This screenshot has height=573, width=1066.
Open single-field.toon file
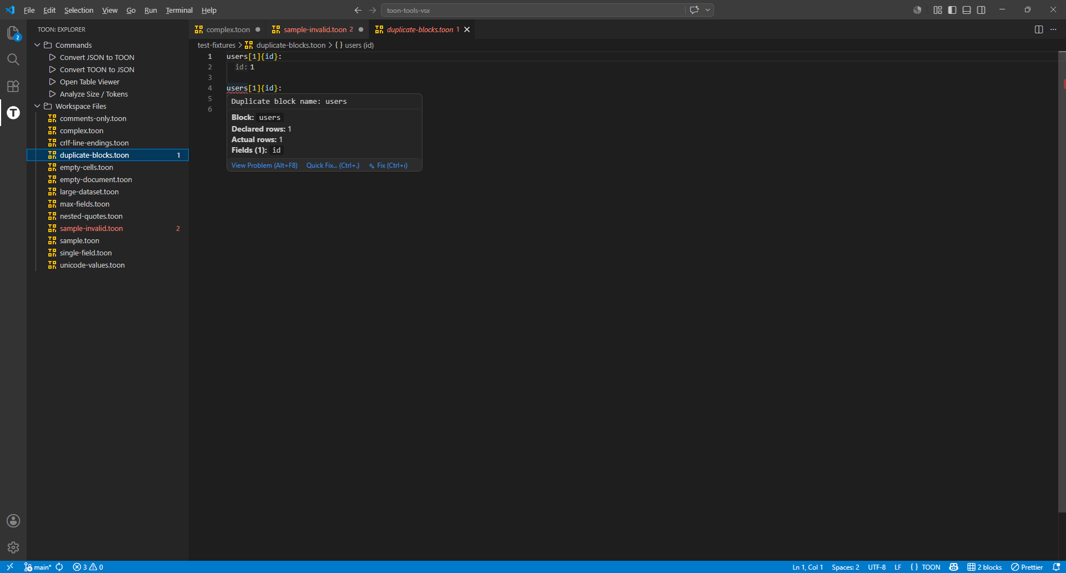click(x=86, y=253)
